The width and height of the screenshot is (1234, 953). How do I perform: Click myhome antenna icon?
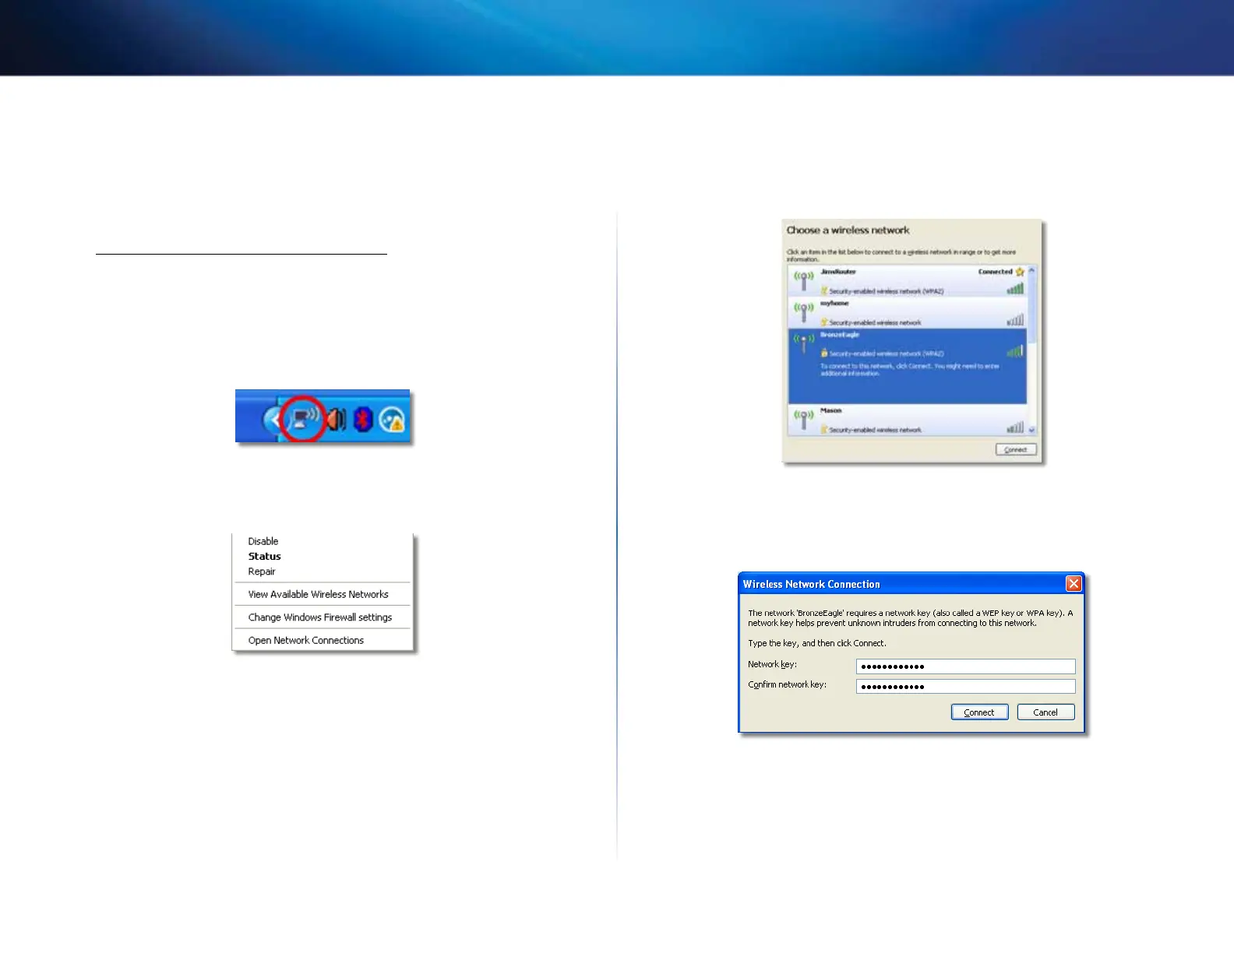[x=803, y=311]
